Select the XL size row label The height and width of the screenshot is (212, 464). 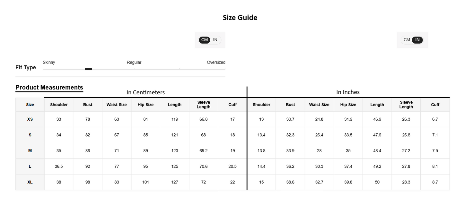click(30, 182)
